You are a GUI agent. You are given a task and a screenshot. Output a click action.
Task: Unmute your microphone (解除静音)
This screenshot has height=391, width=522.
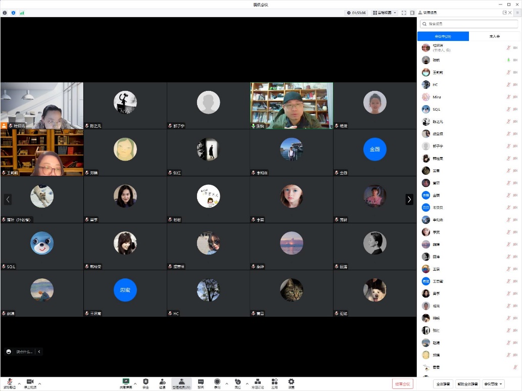coord(10,382)
